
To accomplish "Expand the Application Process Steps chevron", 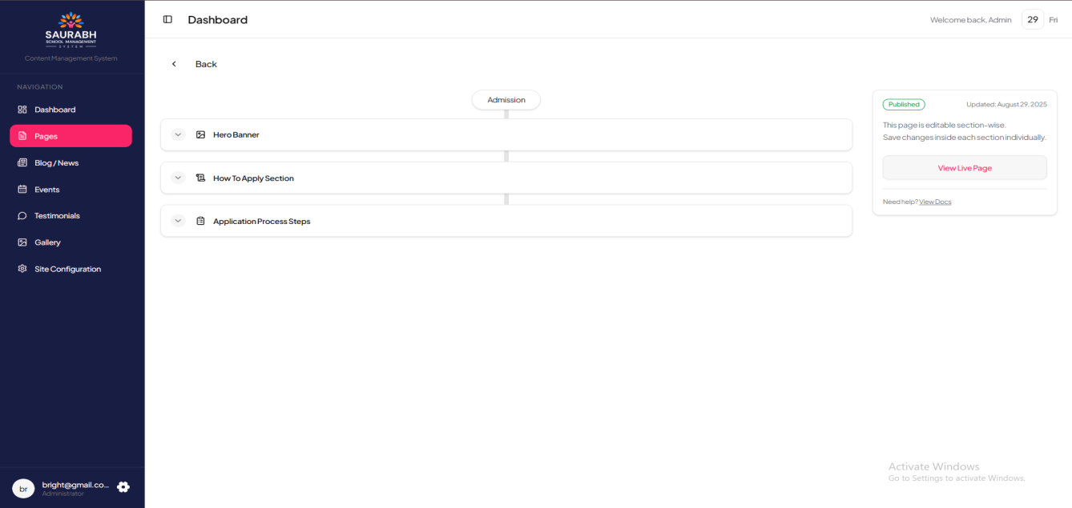I will tap(178, 221).
